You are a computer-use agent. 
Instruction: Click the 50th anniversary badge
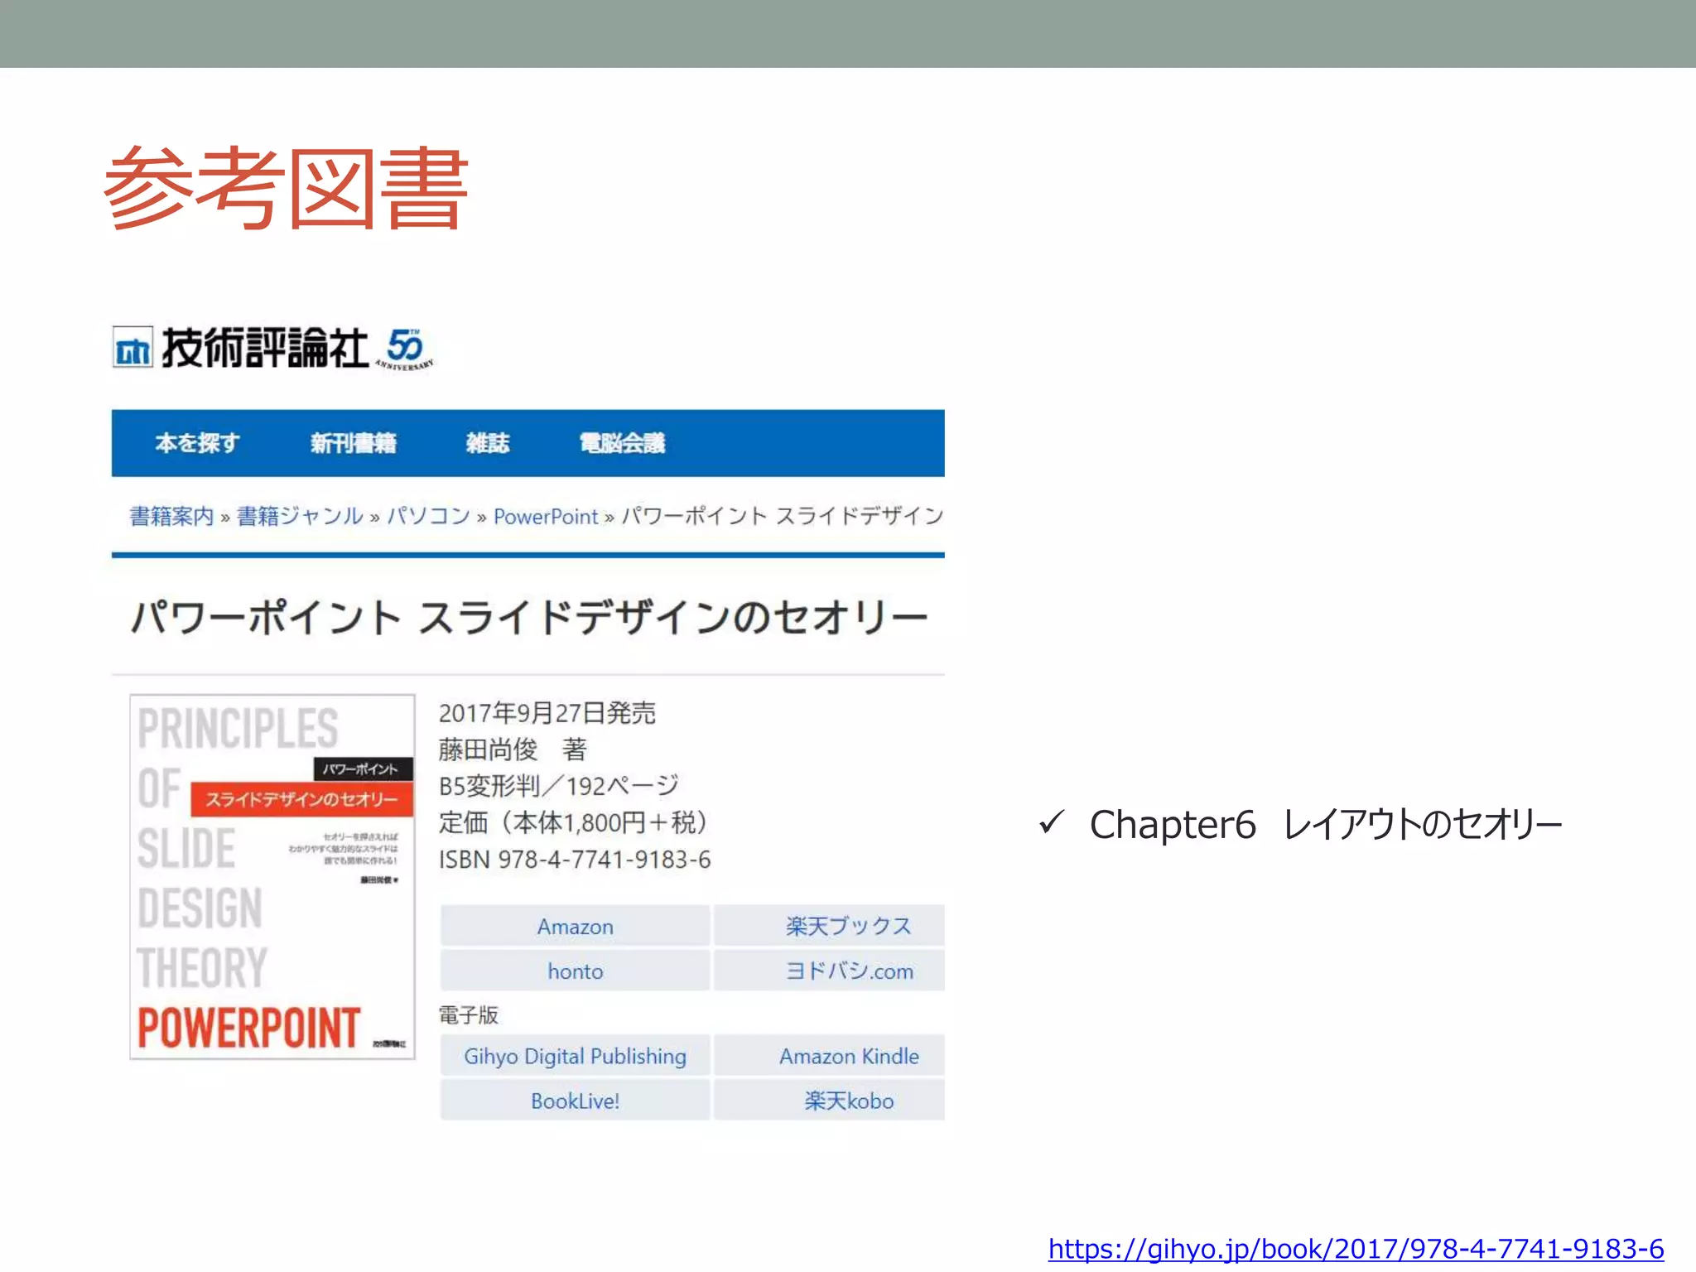(x=406, y=349)
